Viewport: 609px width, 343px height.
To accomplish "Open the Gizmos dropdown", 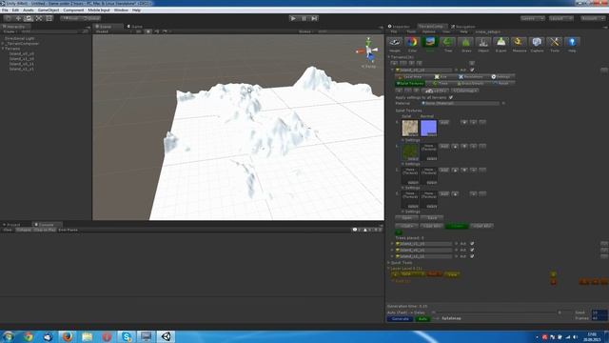I will (x=306, y=31).
